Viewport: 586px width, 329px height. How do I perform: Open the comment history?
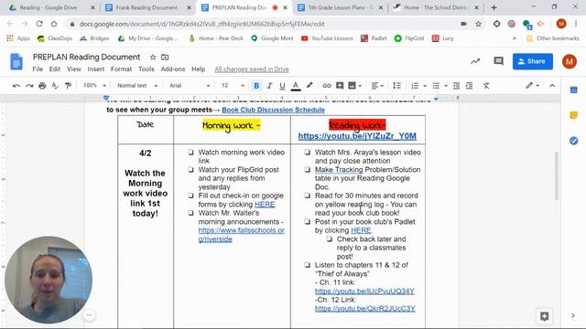pos(498,61)
